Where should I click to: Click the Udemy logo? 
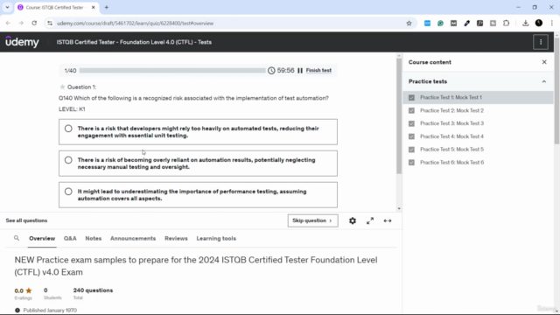pos(22,42)
